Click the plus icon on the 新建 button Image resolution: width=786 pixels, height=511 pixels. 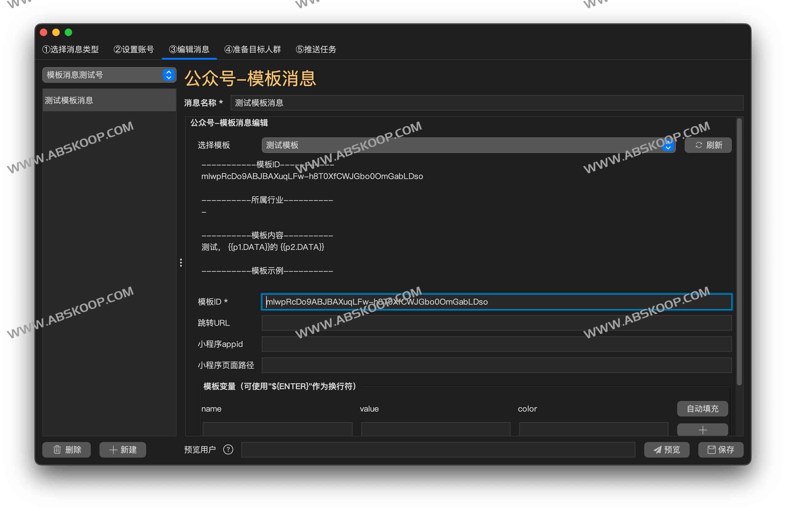point(113,449)
